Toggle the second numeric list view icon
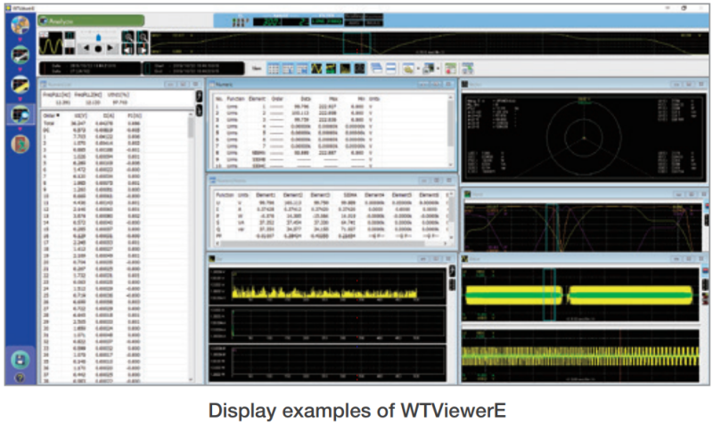This screenshot has height=423, width=713. click(x=288, y=69)
